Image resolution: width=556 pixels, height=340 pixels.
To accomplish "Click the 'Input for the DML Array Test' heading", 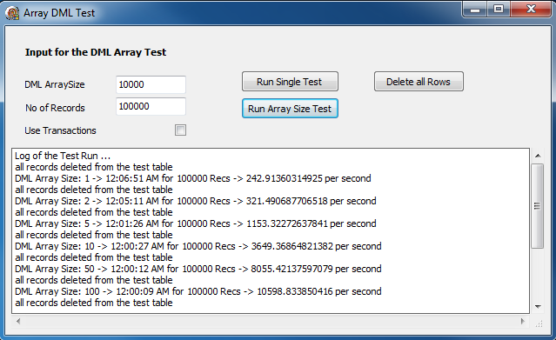I will [x=96, y=52].
